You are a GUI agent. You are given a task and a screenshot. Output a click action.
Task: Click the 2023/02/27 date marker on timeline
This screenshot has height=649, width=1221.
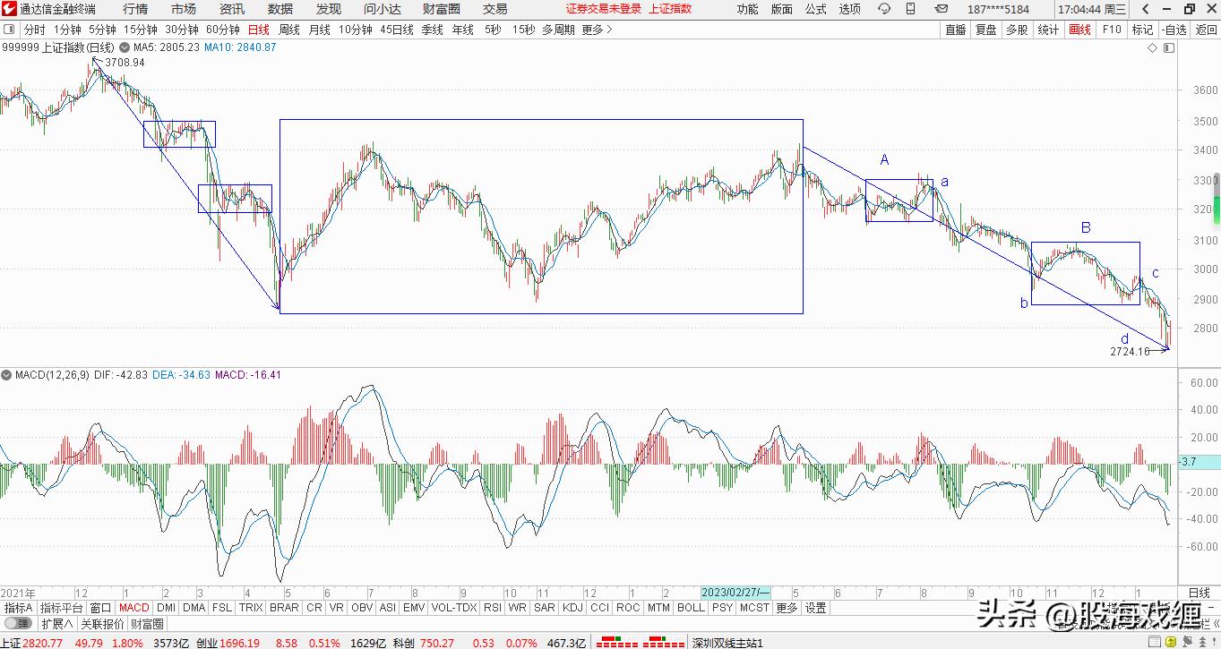pyautogui.click(x=735, y=593)
